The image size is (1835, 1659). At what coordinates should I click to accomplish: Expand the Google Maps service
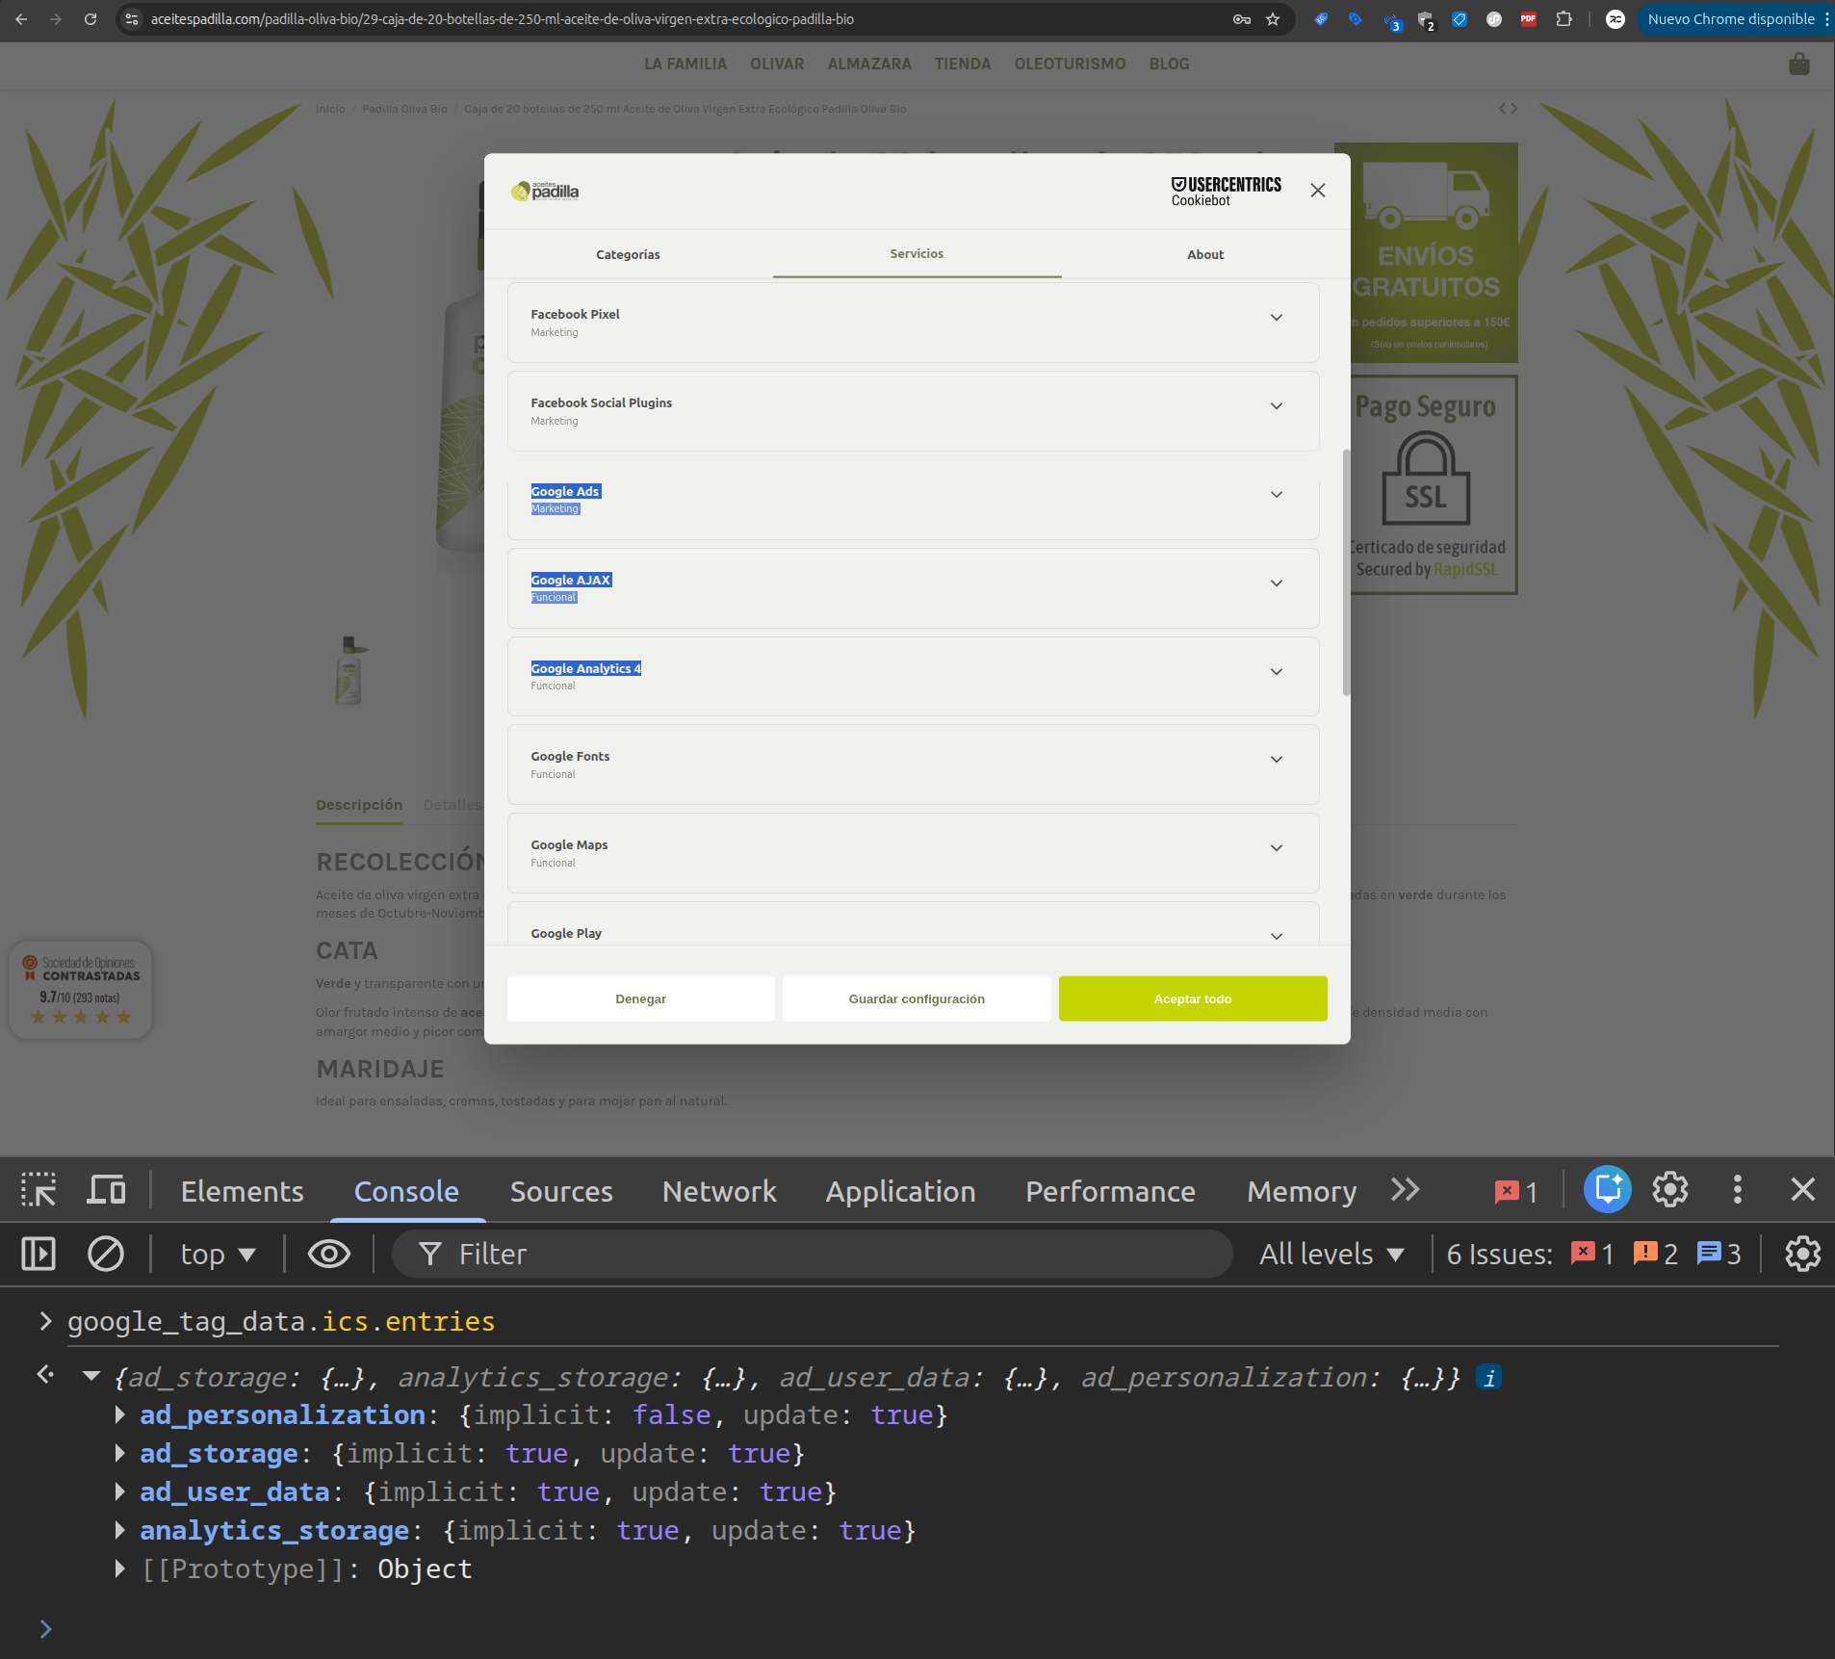click(x=1277, y=848)
